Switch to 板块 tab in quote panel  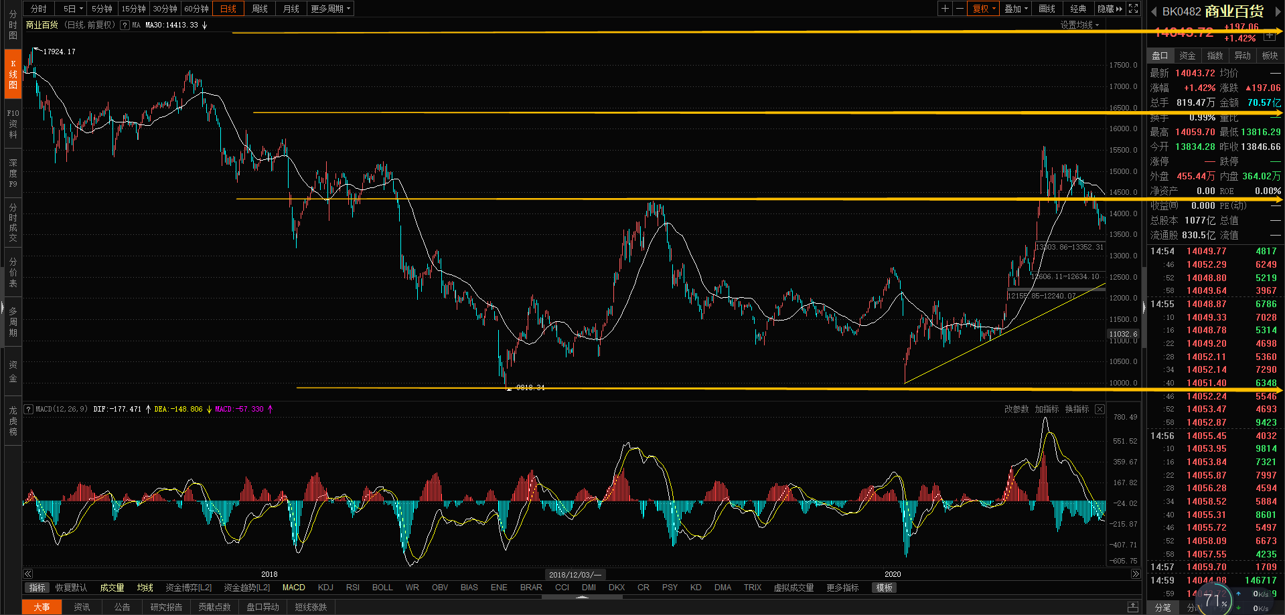pos(1270,56)
